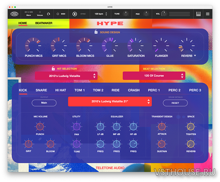Click the ATTACK transient knob
Image resolution: width=220 pixels, height=182 pixels.
(x=162, y=127)
